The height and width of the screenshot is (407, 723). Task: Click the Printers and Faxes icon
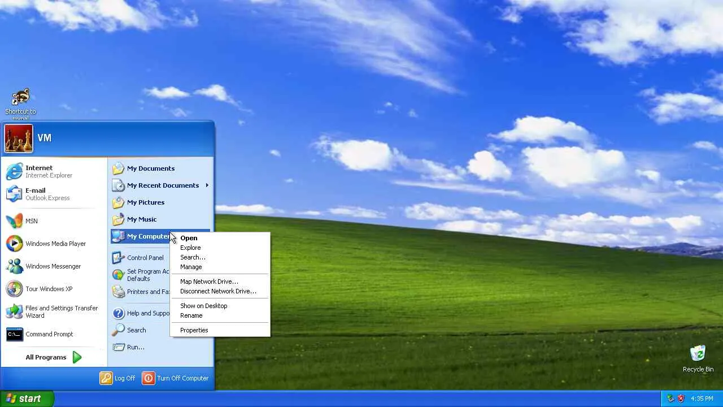[x=118, y=292]
